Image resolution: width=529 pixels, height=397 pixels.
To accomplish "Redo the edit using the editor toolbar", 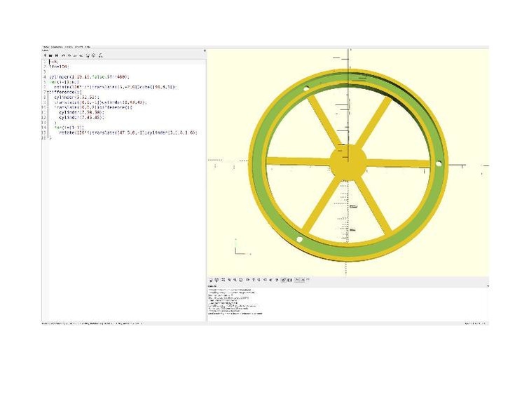I will click(69, 55).
